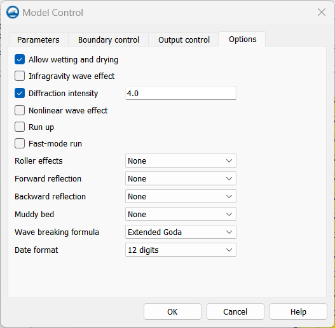Enable Infragravity wave effect checkbox
Screen dimensions: 335x328
pos(20,76)
